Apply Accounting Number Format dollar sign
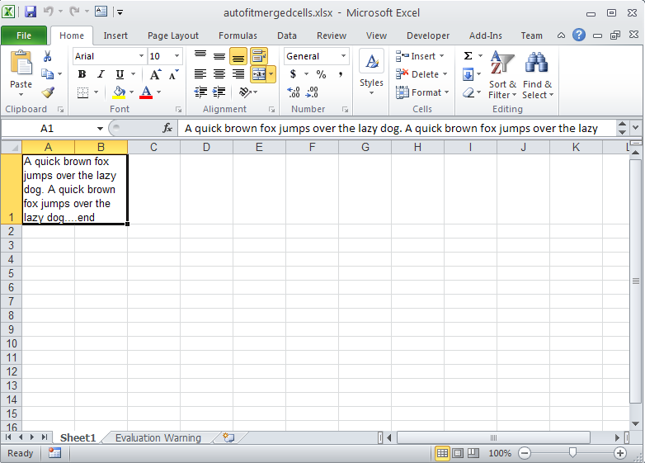This screenshot has width=645, height=463. tap(294, 74)
